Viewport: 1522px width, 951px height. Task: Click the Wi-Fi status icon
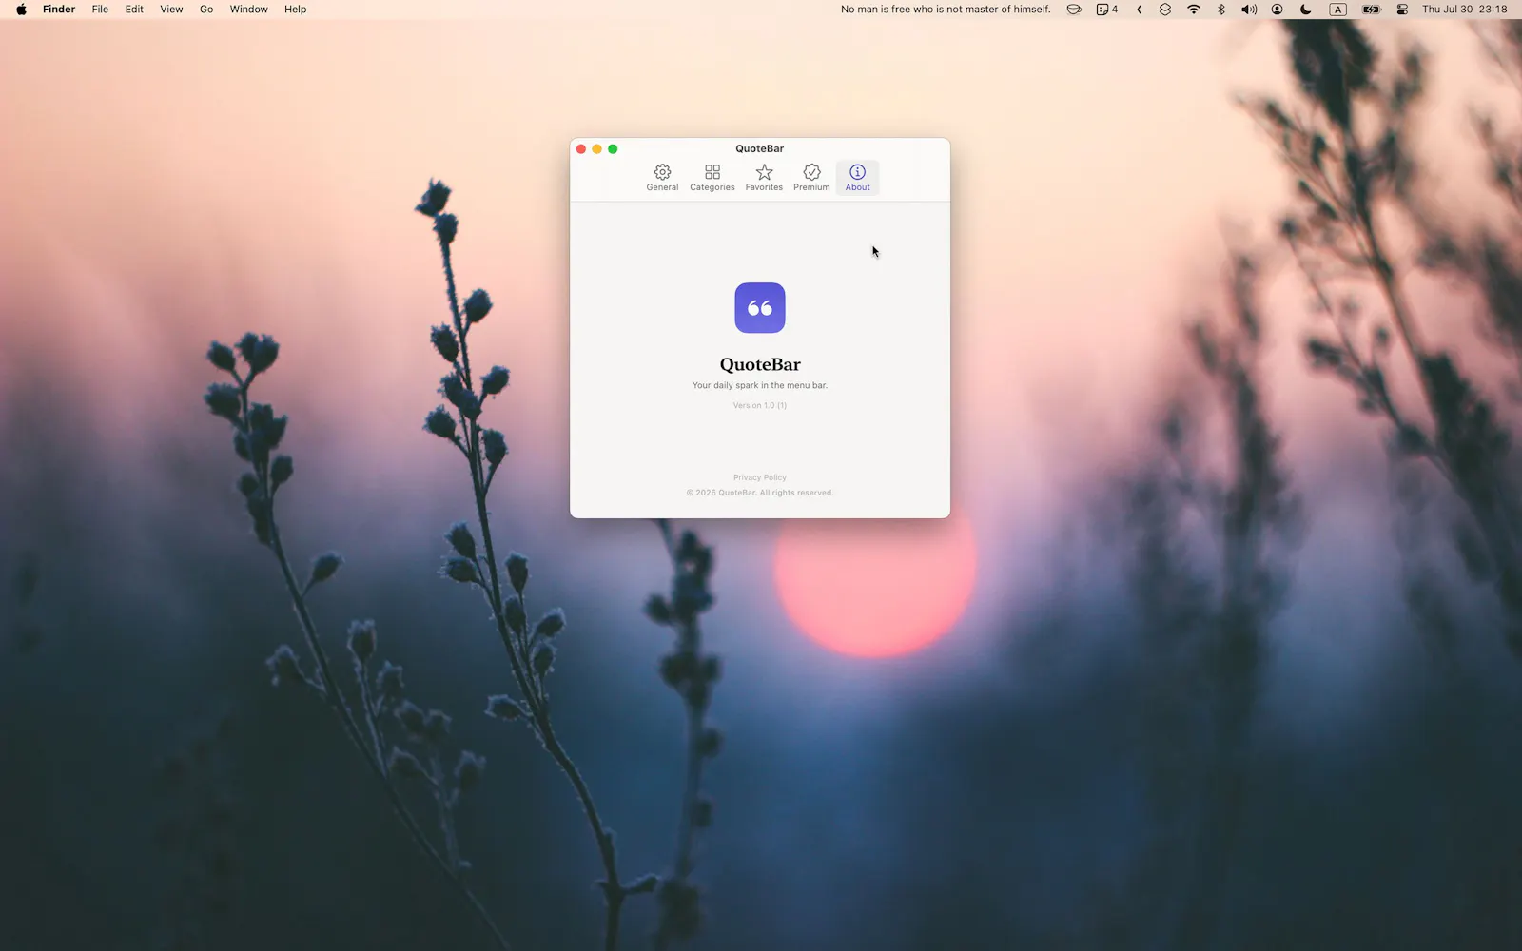click(x=1194, y=10)
